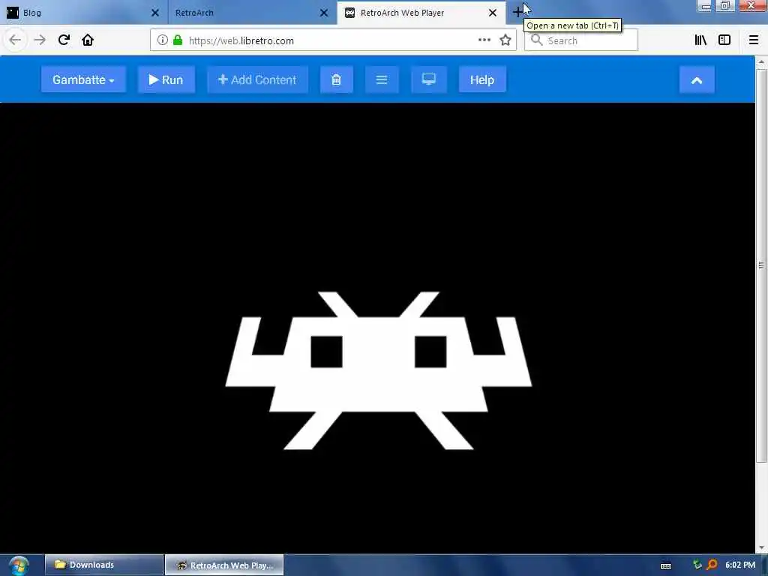768x576 pixels.
Task: Toggle the browser sidebar icon
Action: [x=724, y=40]
